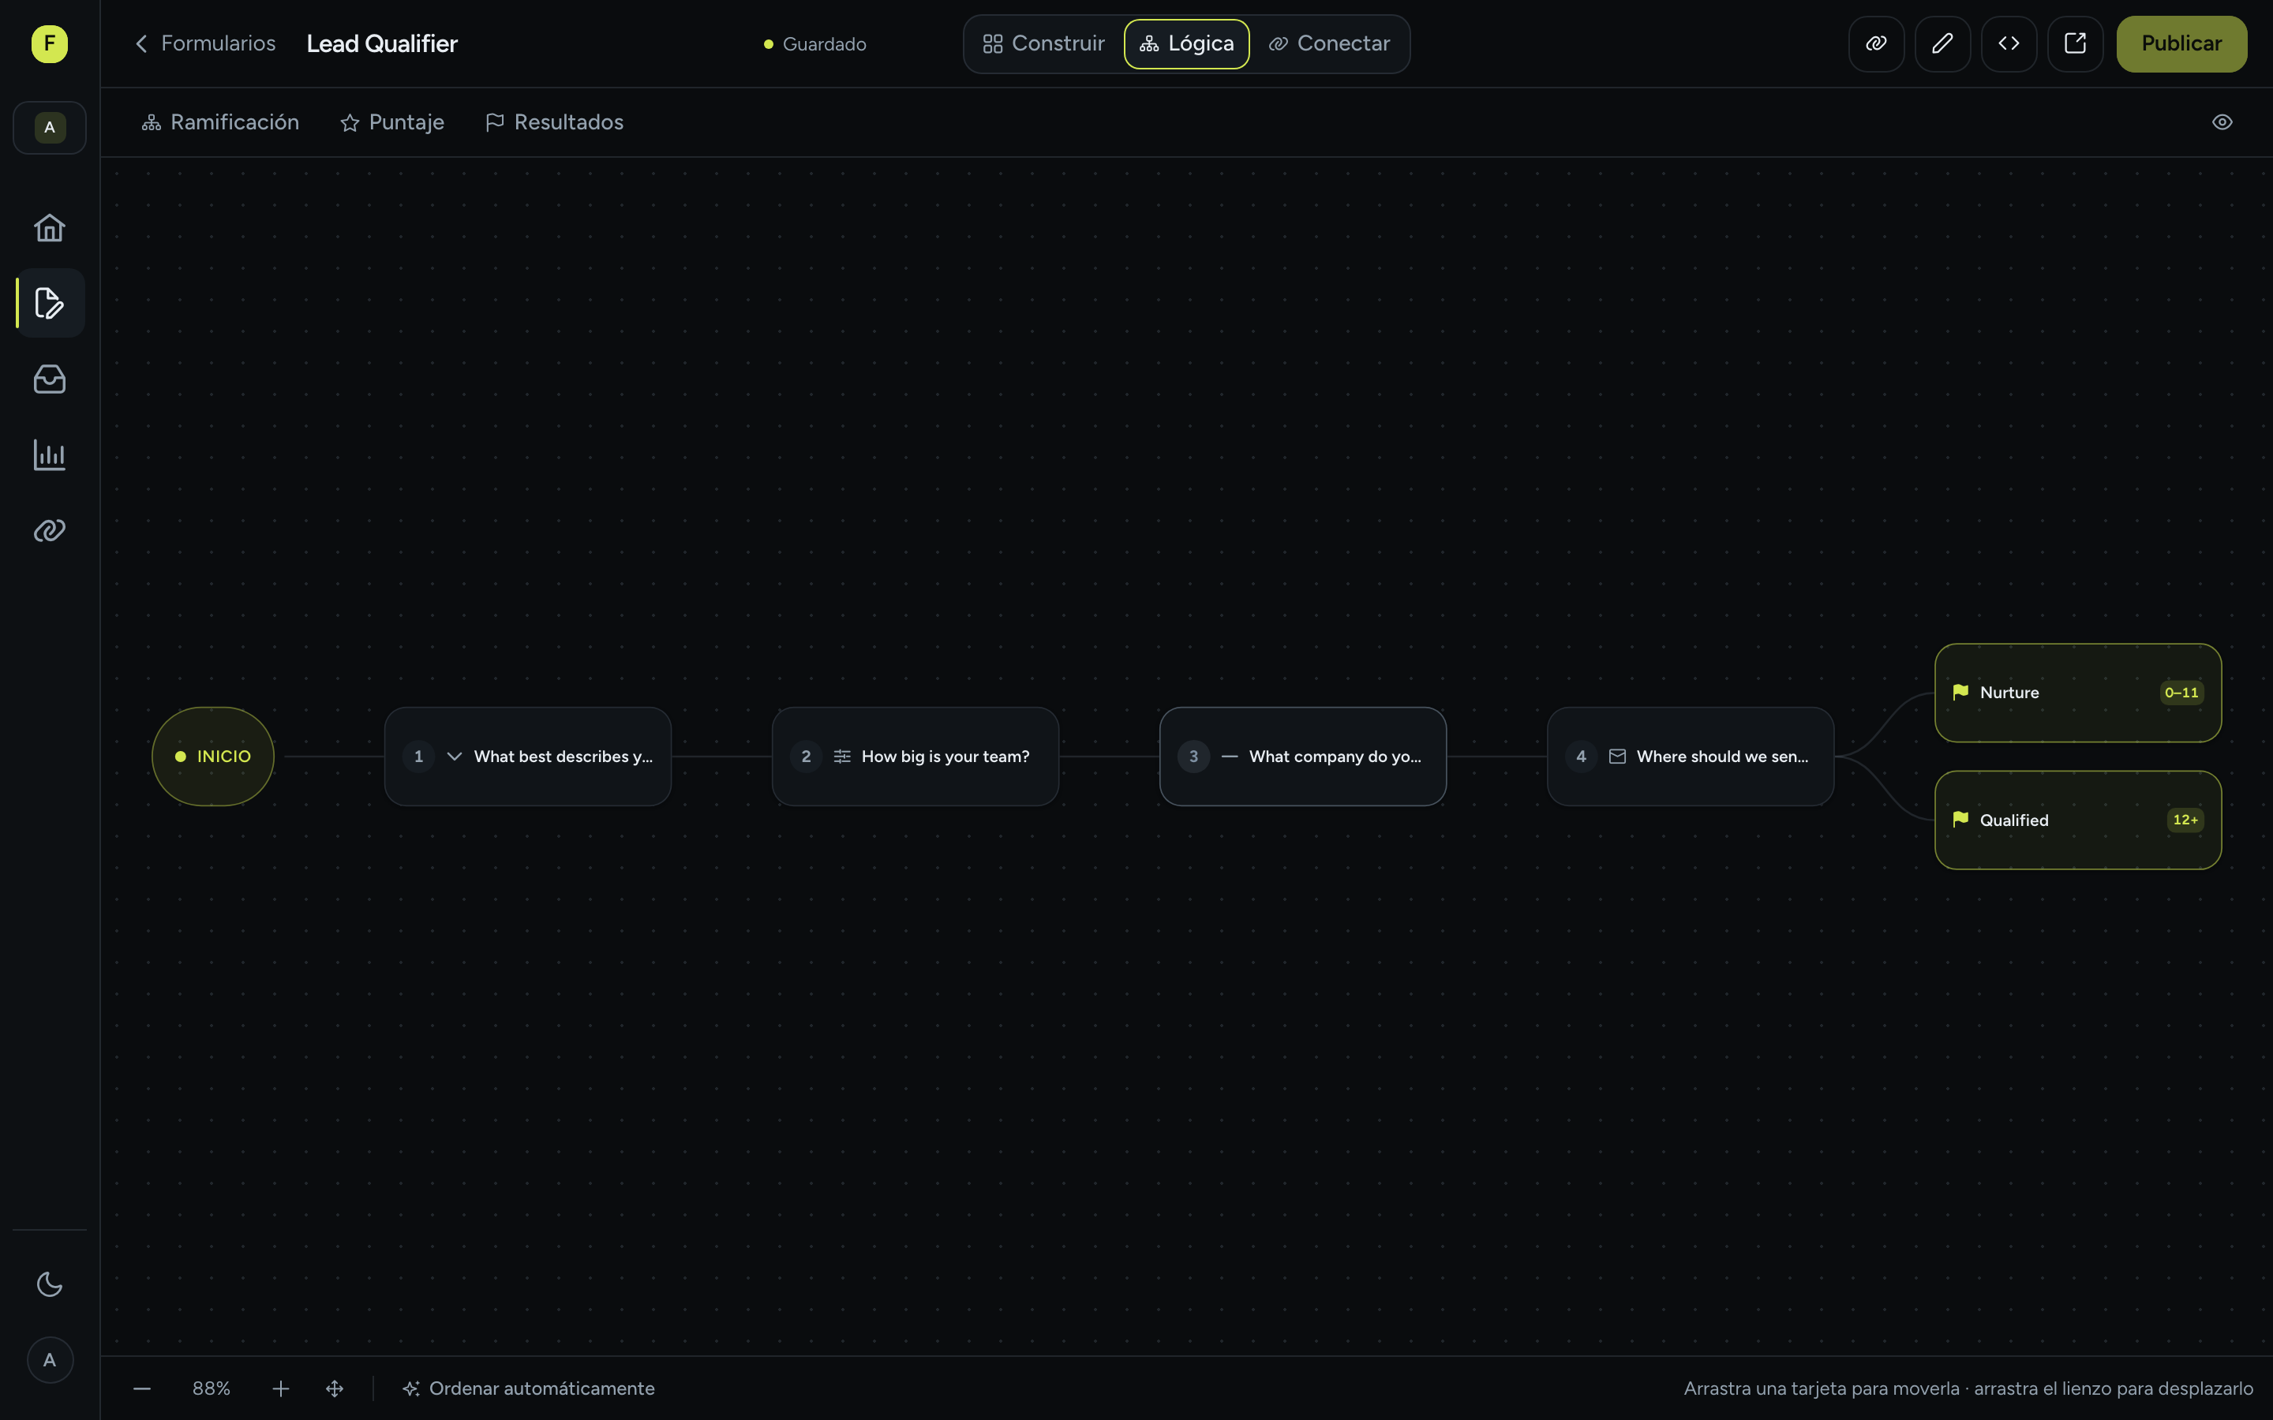Screen dimensions: 2273x1420
Task: Select the INICIO start node
Action: (213, 756)
